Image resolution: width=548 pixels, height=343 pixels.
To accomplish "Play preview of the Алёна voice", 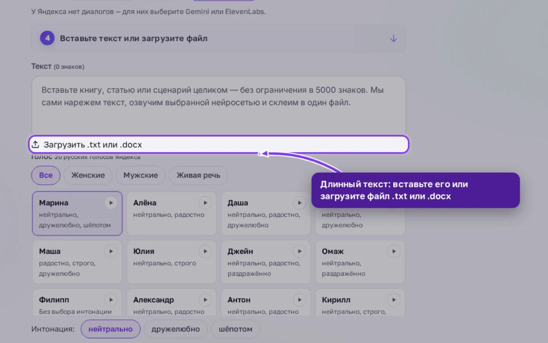I will point(205,203).
